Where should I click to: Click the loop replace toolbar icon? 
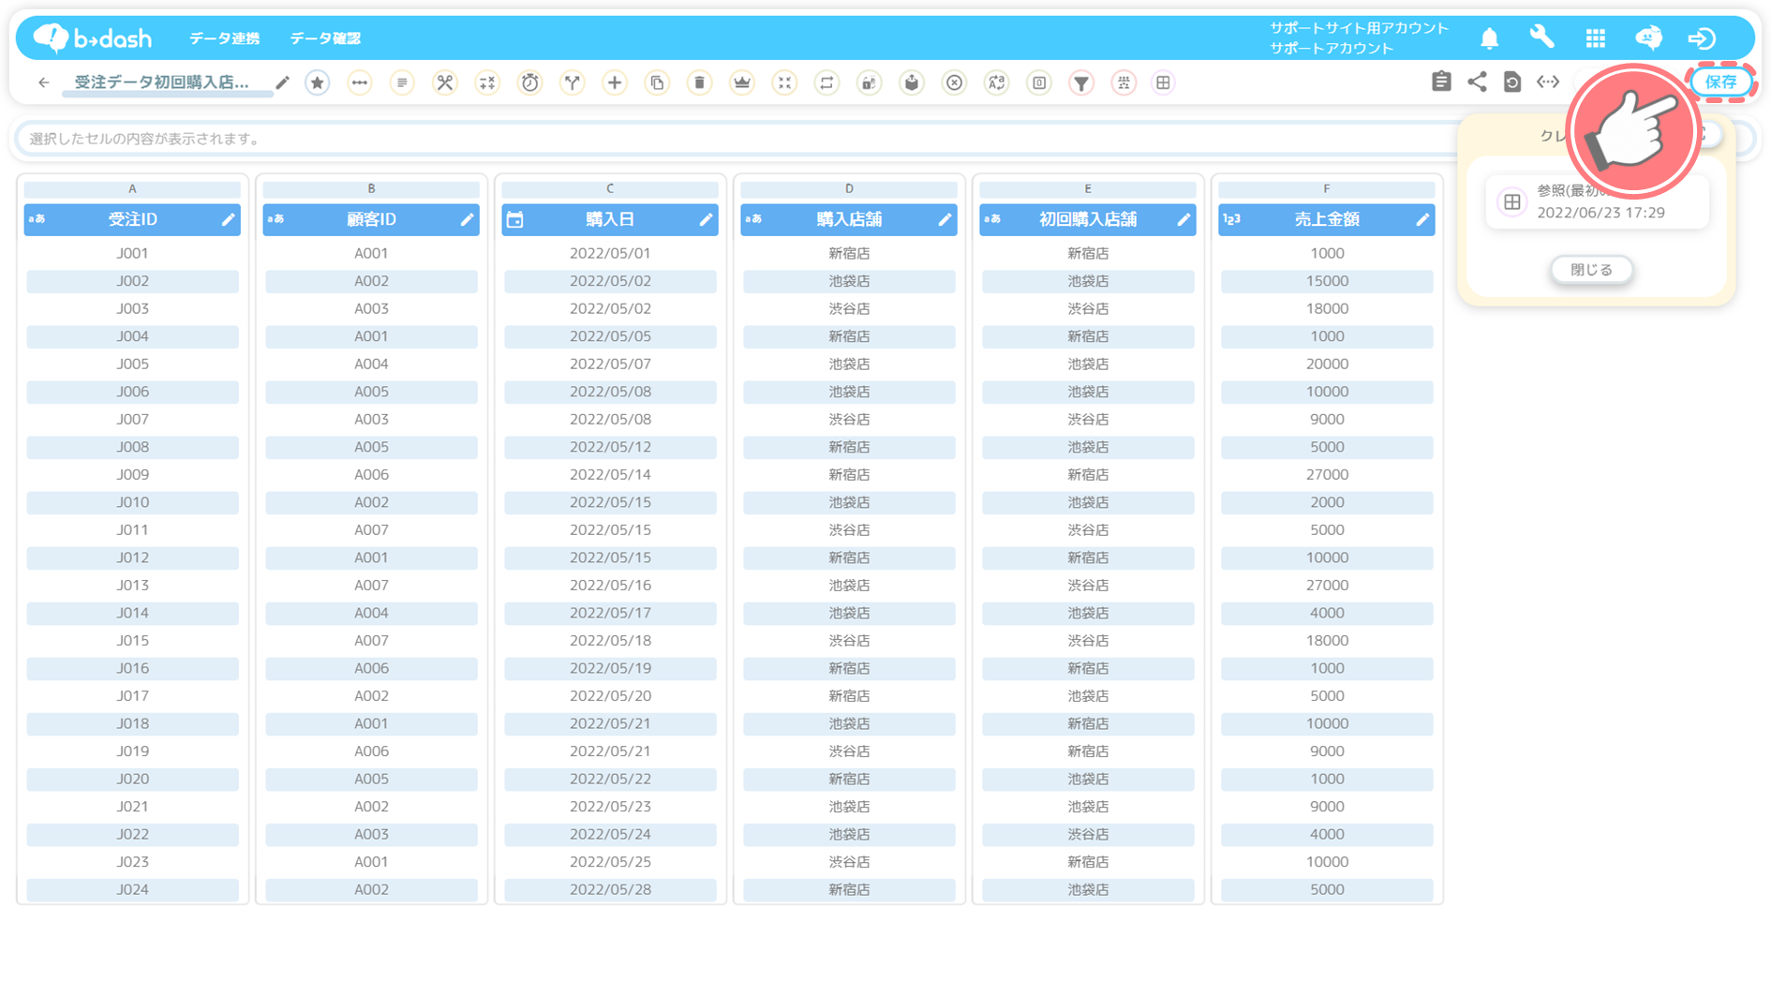pyautogui.click(x=826, y=82)
